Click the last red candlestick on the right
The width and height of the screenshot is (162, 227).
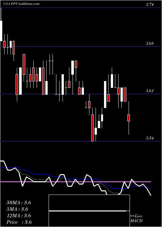click(x=129, y=118)
